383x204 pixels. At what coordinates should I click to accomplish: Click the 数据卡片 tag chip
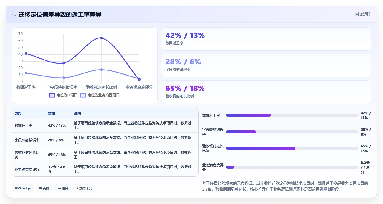tap(84, 188)
